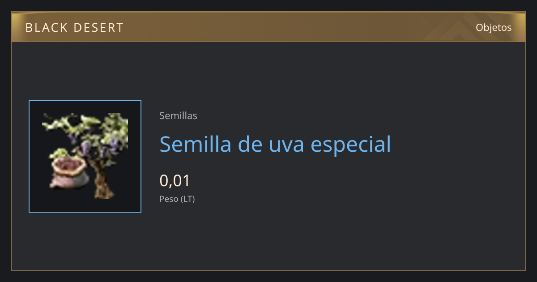
Task: Click the grape seed item icon
Action: coord(85,156)
